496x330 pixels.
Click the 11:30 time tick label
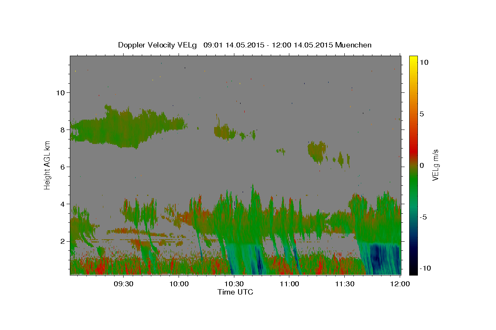tap(345, 284)
